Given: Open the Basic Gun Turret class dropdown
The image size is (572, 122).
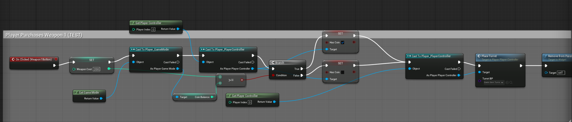Looking at the screenshot, I should pos(493,82).
